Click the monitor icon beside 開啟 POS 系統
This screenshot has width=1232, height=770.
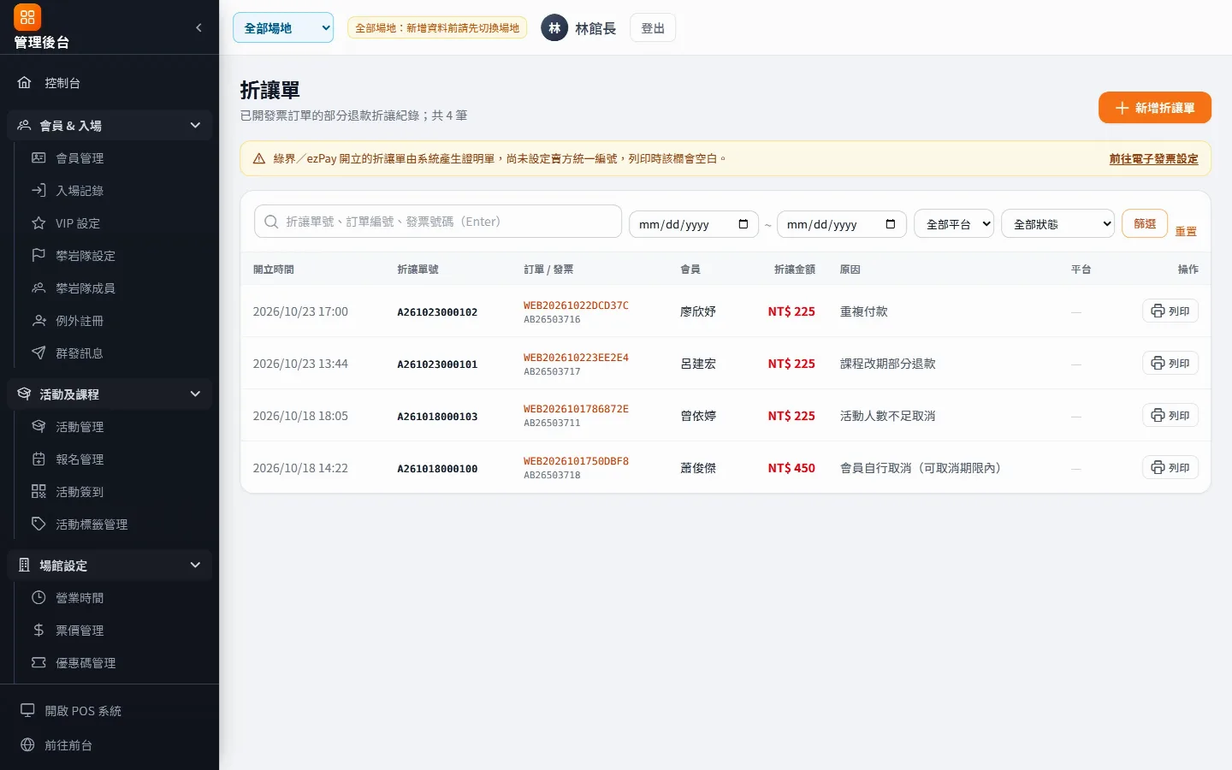27,710
